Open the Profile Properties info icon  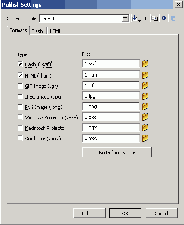[x=164, y=18]
